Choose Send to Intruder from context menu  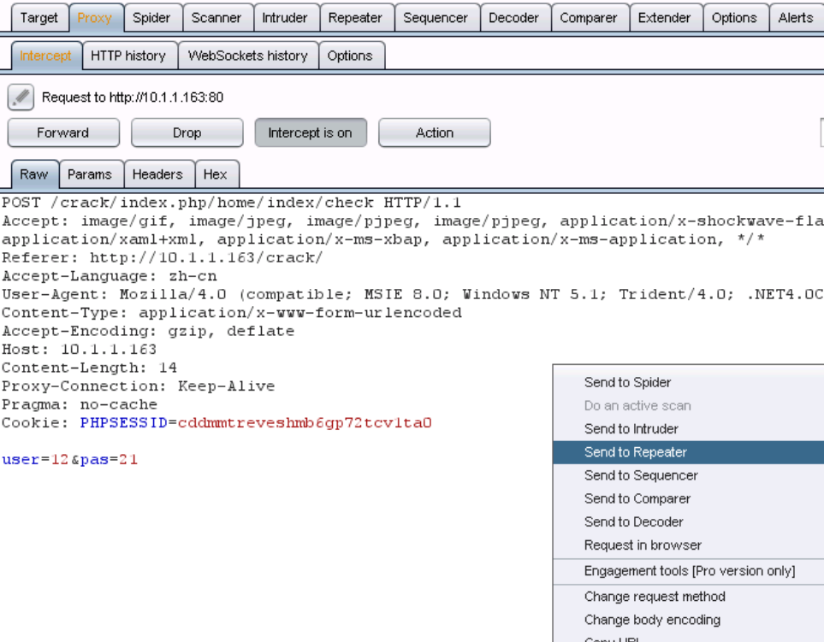click(689, 429)
